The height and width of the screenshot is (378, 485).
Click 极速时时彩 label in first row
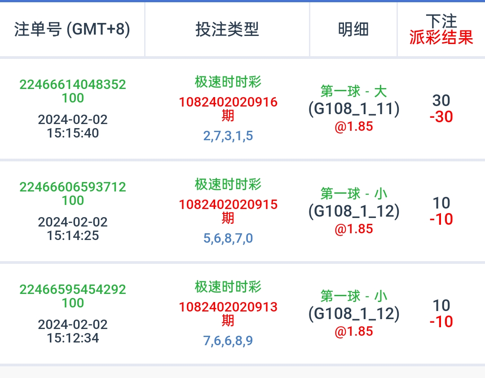pos(228,82)
